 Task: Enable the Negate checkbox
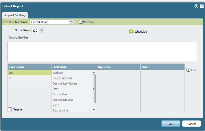point(10,109)
